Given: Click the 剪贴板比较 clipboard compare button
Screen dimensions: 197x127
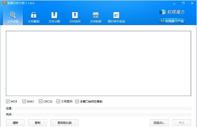Looking at the screenshot, I should (x=65, y=123).
